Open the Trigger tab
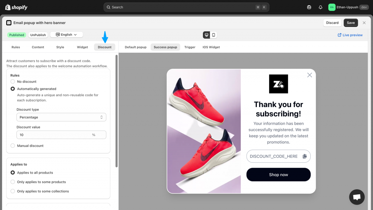The width and height of the screenshot is (373, 210). coord(190,47)
